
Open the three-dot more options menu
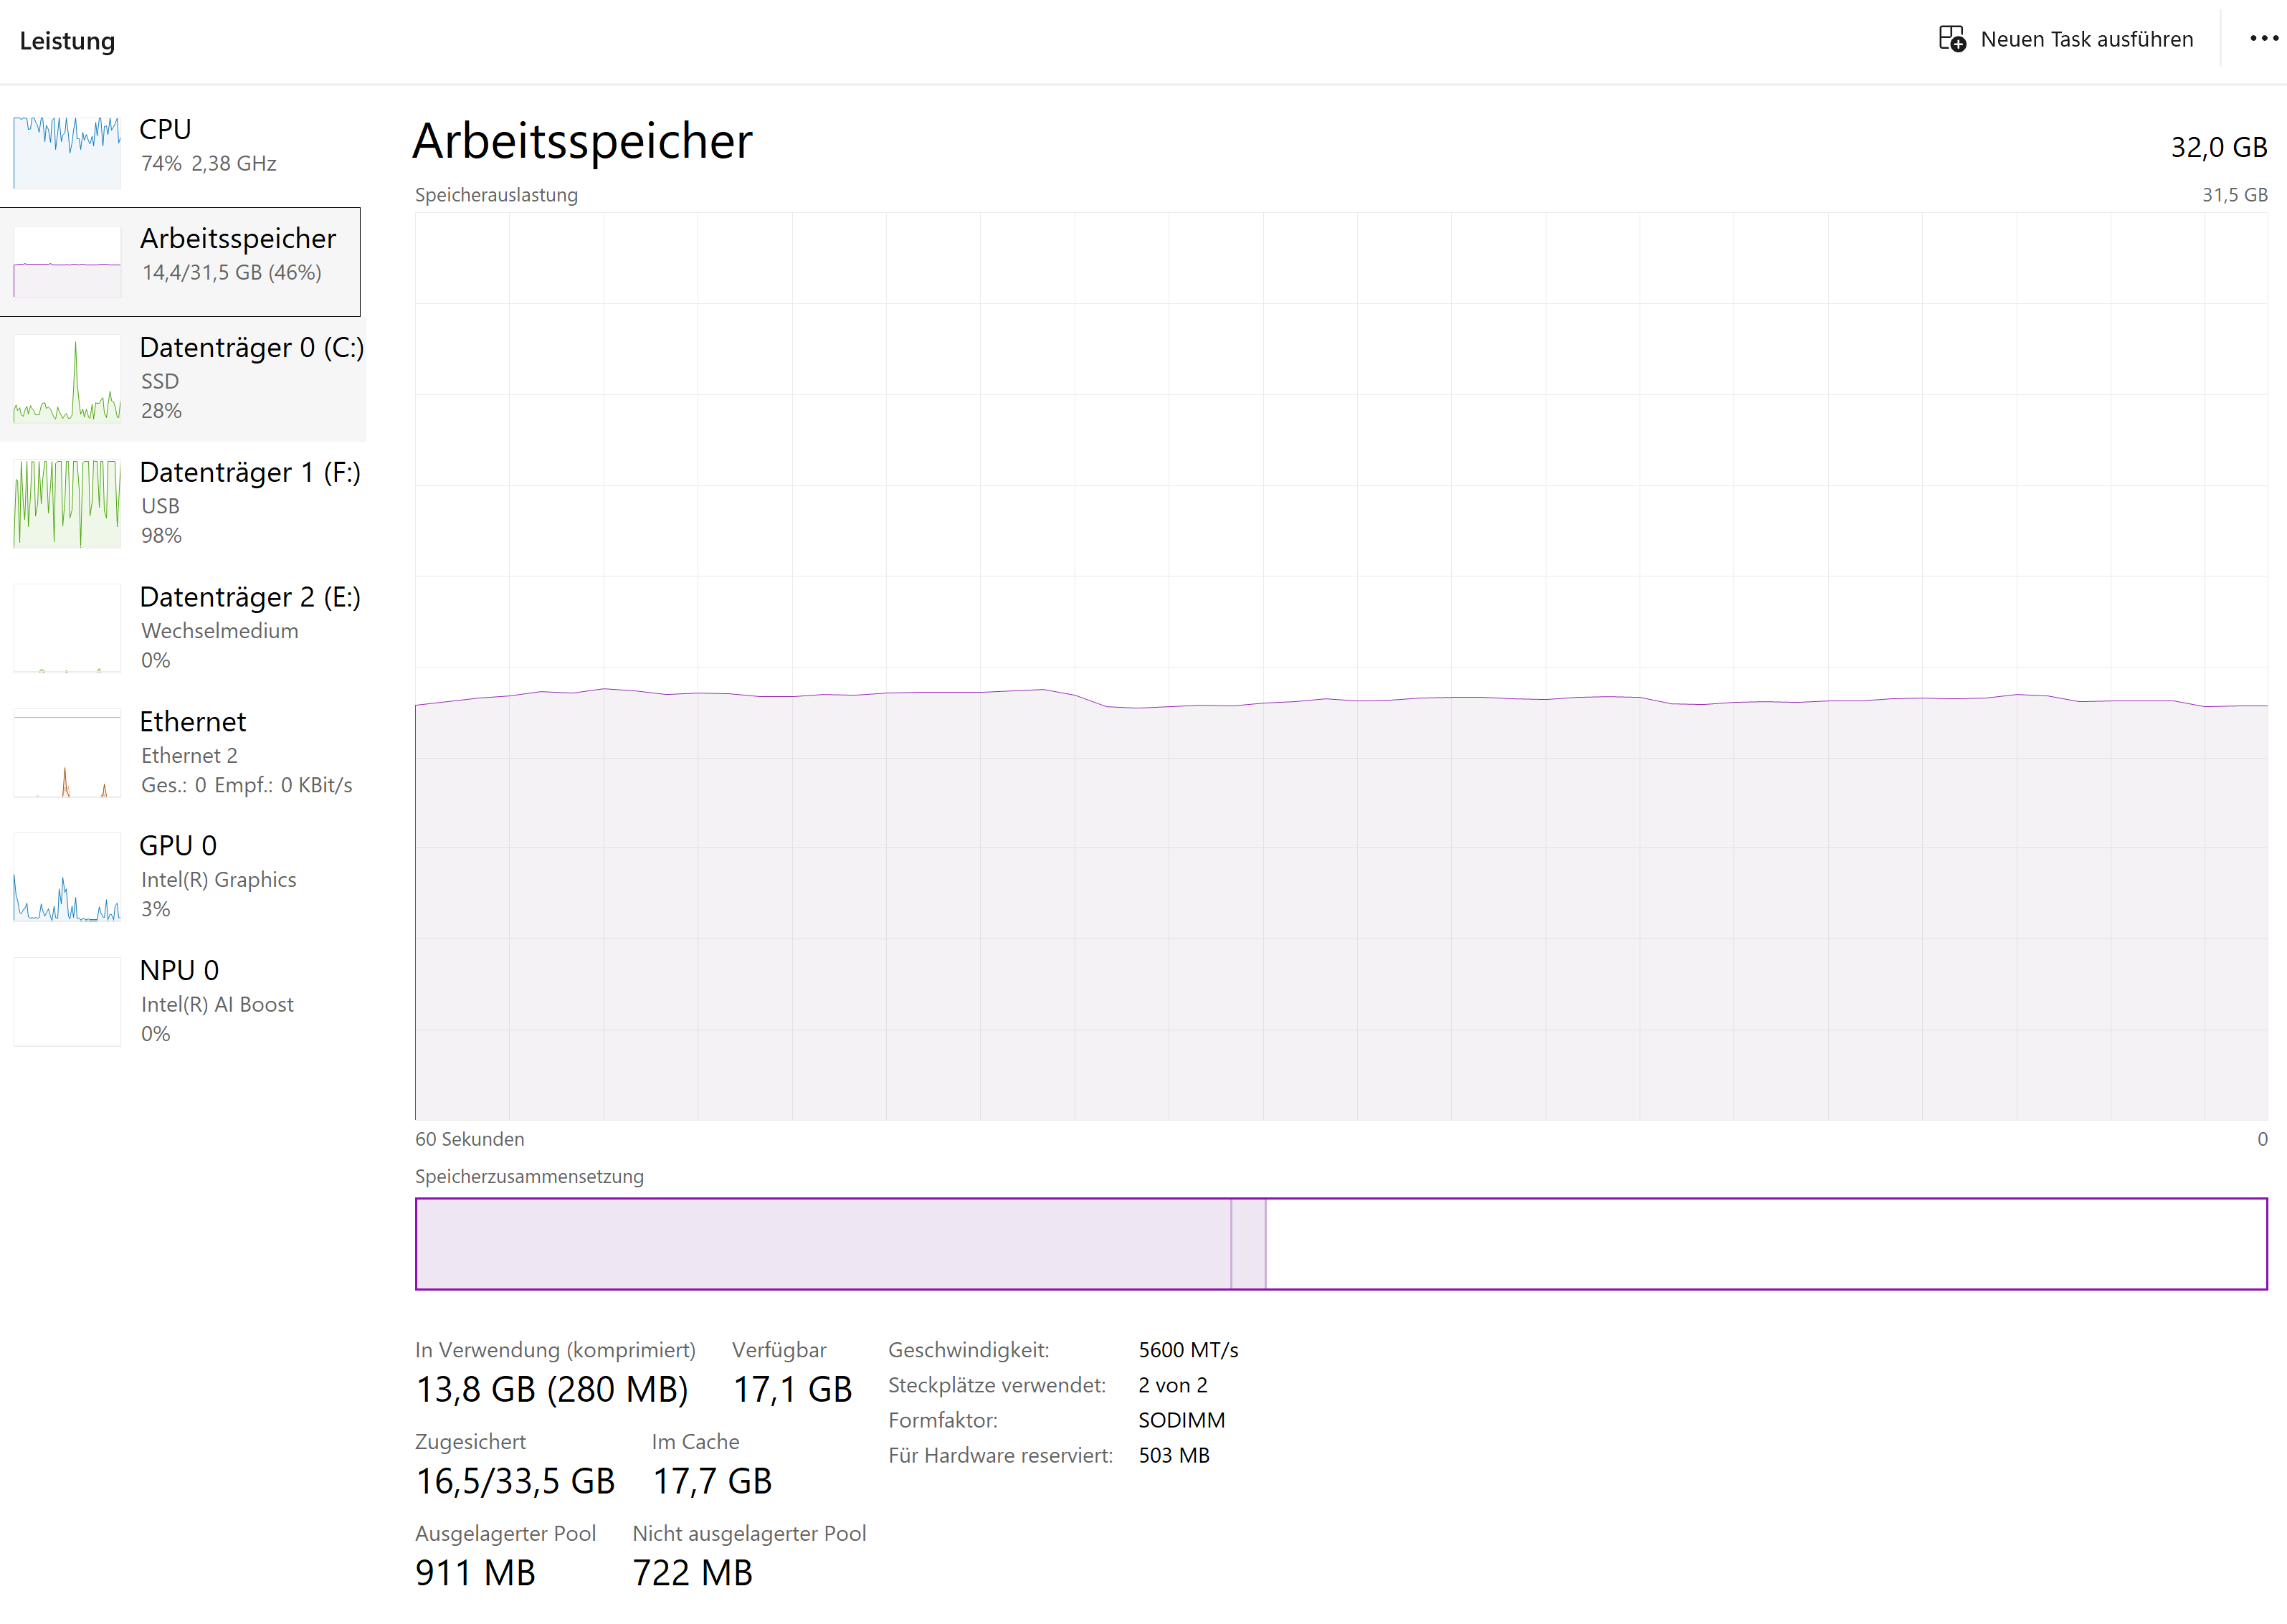point(2263,39)
